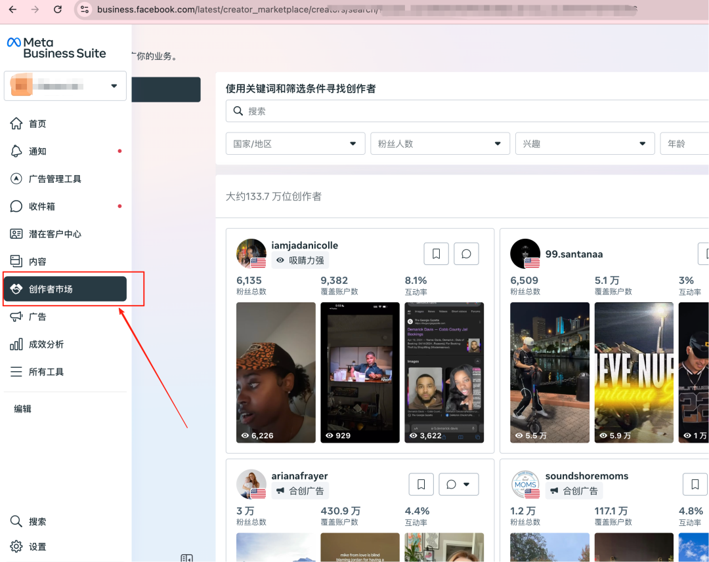The image size is (709, 562).
Task: Click the 编辑 edit link
Action: [22, 409]
